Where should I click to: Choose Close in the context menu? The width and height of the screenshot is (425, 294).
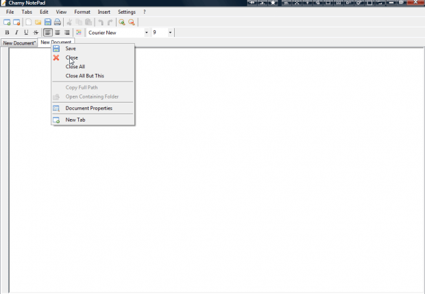[x=93, y=57]
